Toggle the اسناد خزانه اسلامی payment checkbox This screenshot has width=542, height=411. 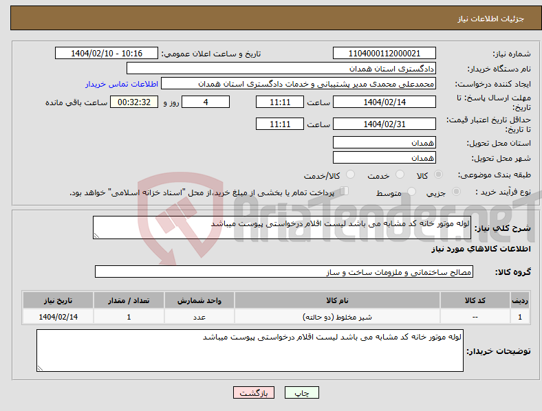pos(345,191)
